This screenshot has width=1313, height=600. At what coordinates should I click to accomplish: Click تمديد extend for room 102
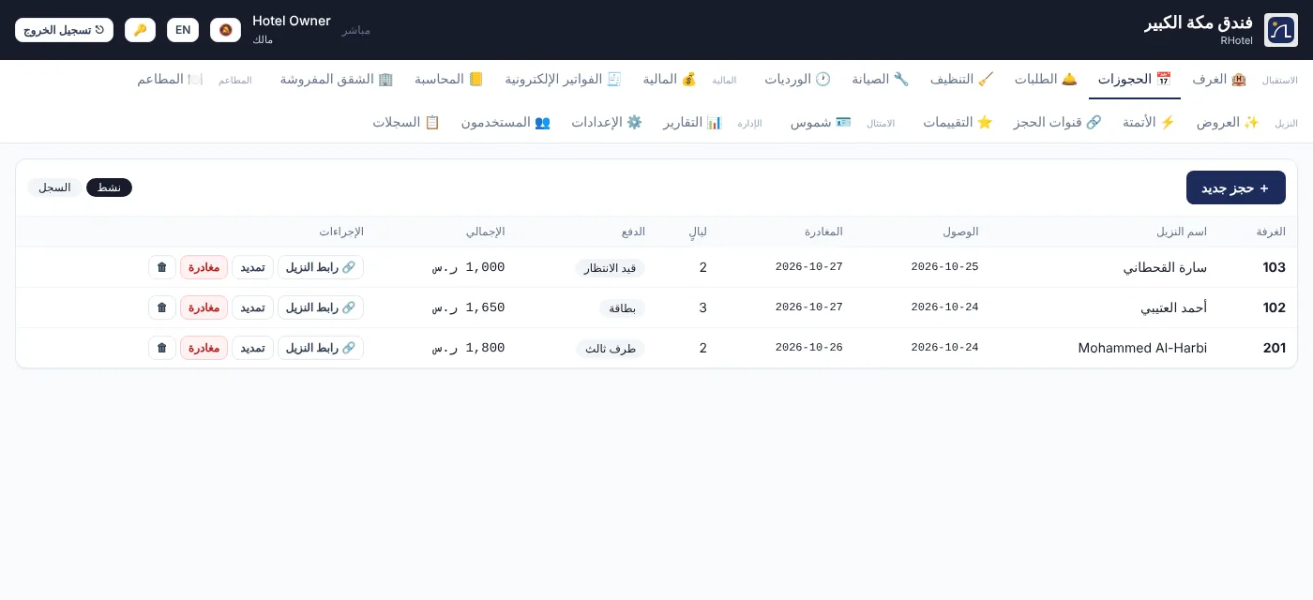tap(252, 307)
